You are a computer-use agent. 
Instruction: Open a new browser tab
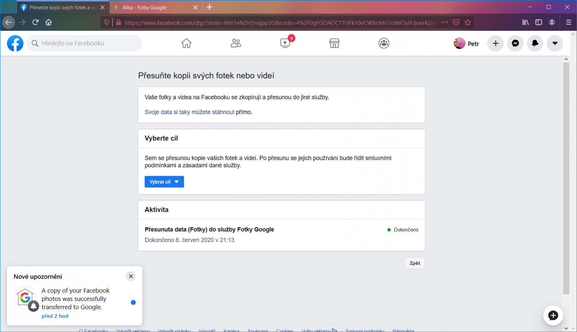[x=210, y=7]
